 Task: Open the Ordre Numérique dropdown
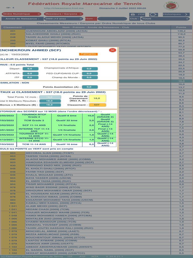coord(22,14)
